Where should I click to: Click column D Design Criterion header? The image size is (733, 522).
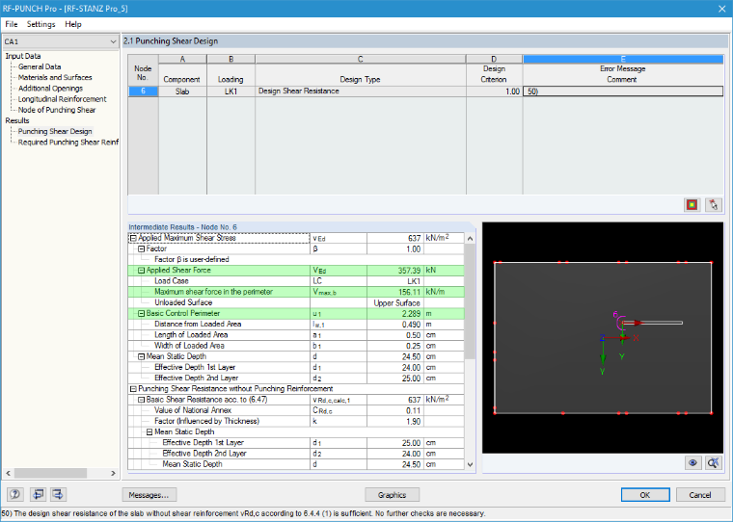(x=494, y=70)
